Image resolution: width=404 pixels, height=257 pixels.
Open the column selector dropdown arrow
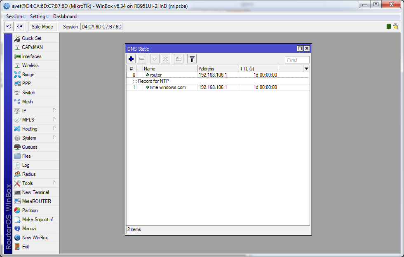[x=306, y=69]
